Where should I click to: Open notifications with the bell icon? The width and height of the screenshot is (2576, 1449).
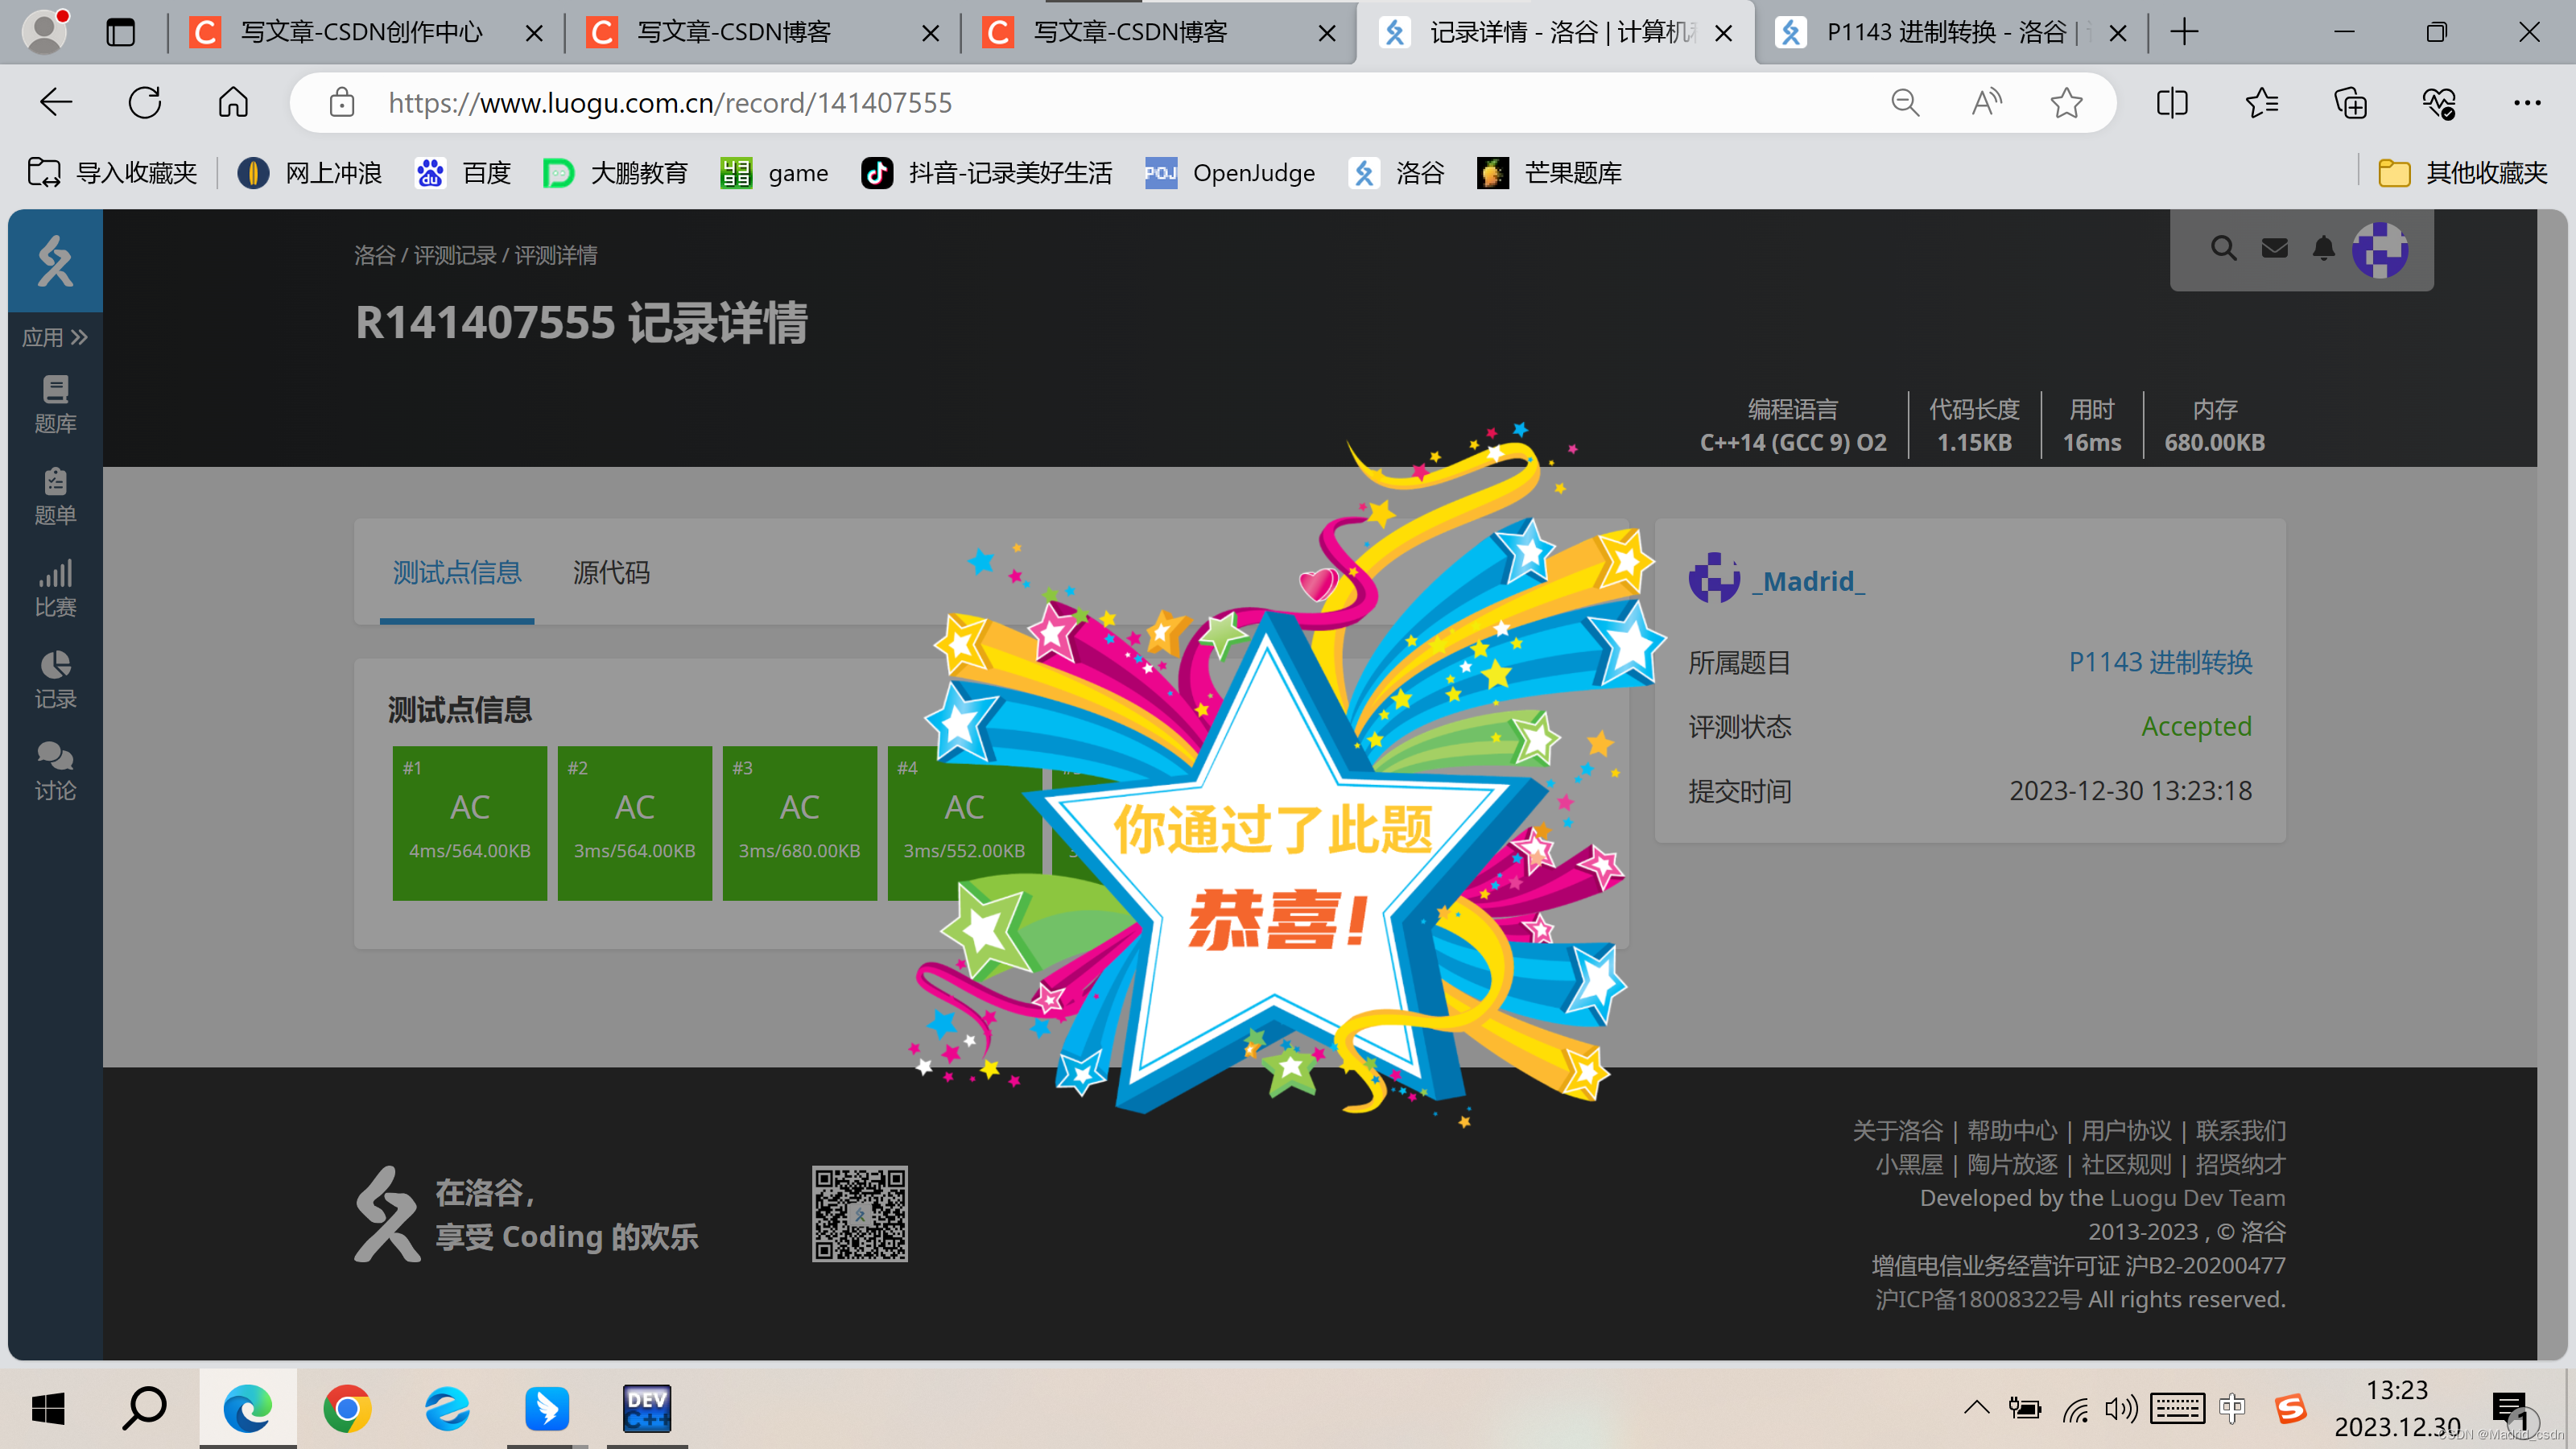point(2324,248)
